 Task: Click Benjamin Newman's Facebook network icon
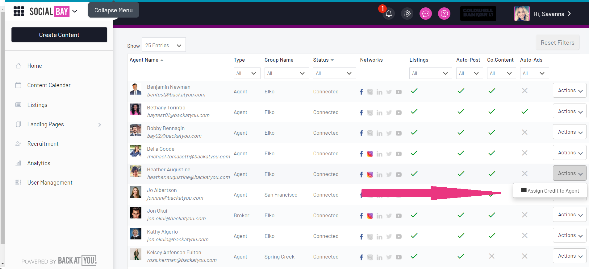[x=361, y=92]
